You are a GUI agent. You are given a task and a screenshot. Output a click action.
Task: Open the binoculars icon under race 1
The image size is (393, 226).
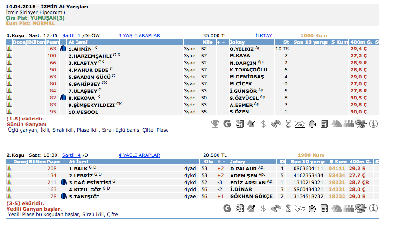coord(276,124)
